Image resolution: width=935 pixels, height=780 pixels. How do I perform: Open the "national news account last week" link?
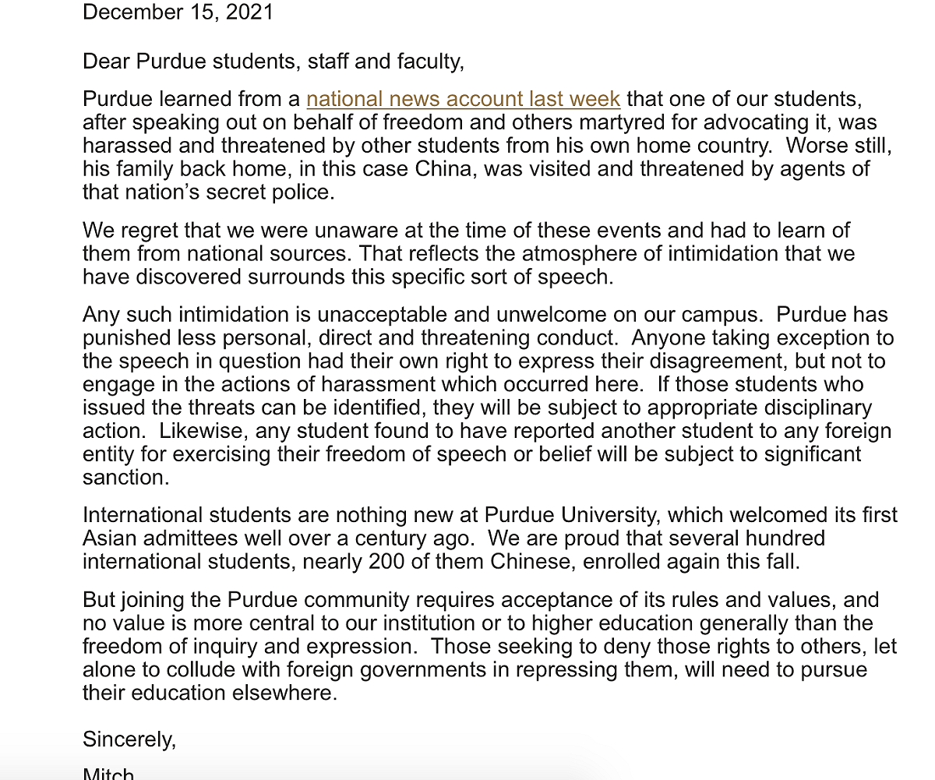(x=464, y=100)
